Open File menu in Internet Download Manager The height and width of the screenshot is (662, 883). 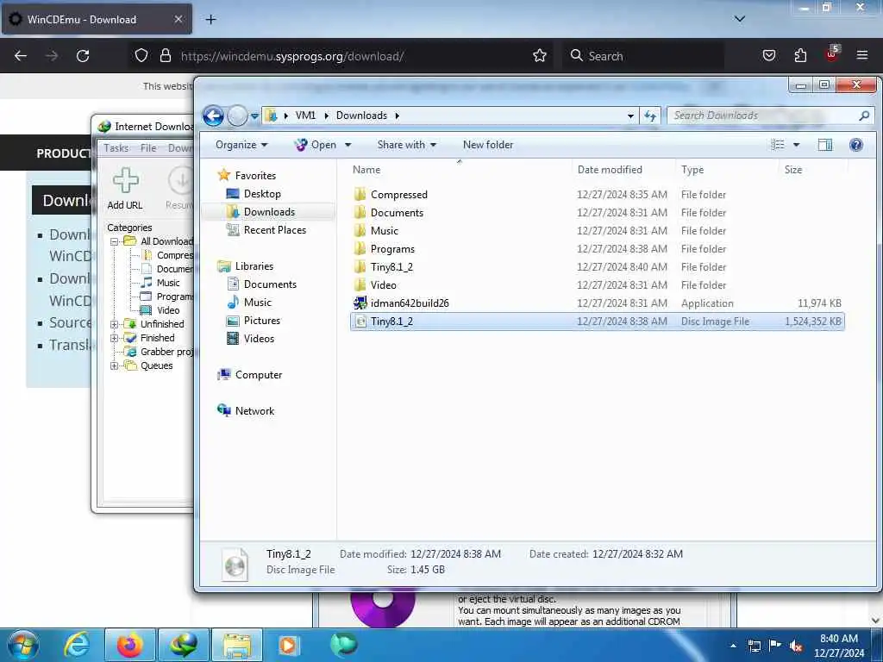coord(148,148)
